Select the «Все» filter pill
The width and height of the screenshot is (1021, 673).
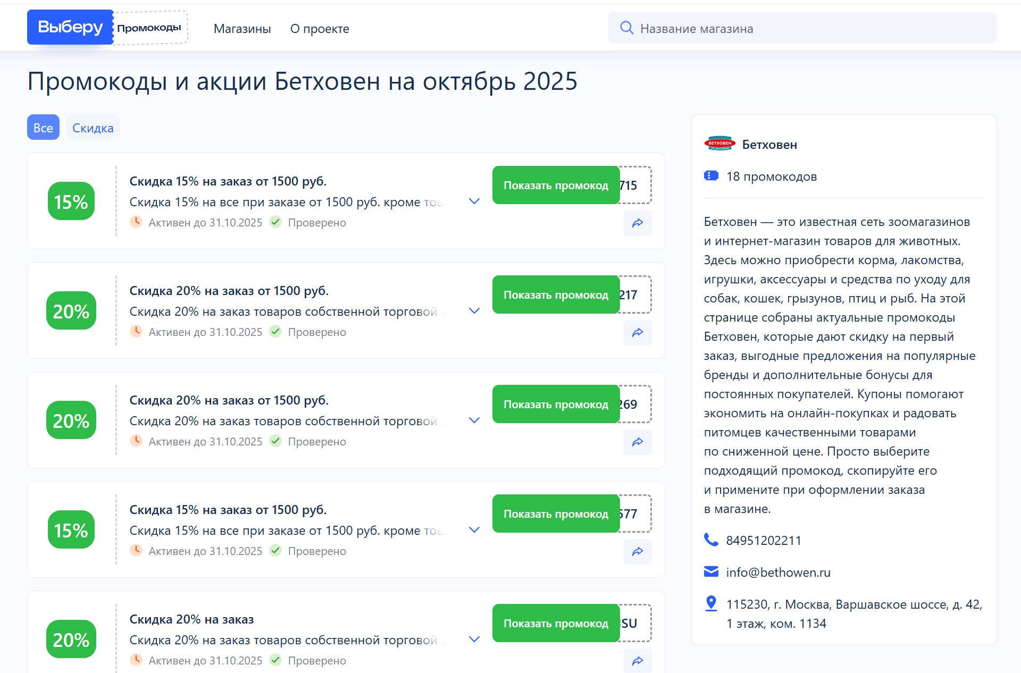coord(43,128)
